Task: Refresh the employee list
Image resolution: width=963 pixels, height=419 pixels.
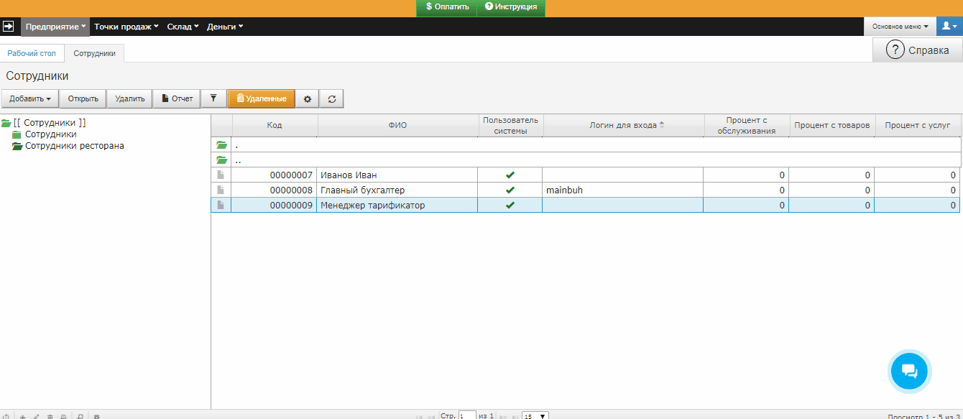Action: 331,98
